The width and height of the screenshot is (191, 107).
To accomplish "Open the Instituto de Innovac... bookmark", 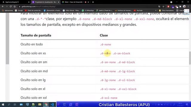I will click(x=123, y=10).
